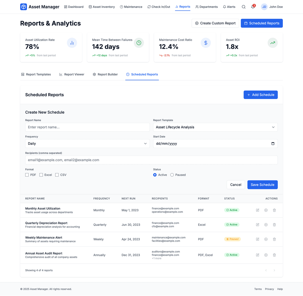The height and width of the screenshot is (296, 303).
Task: Click the Asset Manager logo icon
Action: 23,6
